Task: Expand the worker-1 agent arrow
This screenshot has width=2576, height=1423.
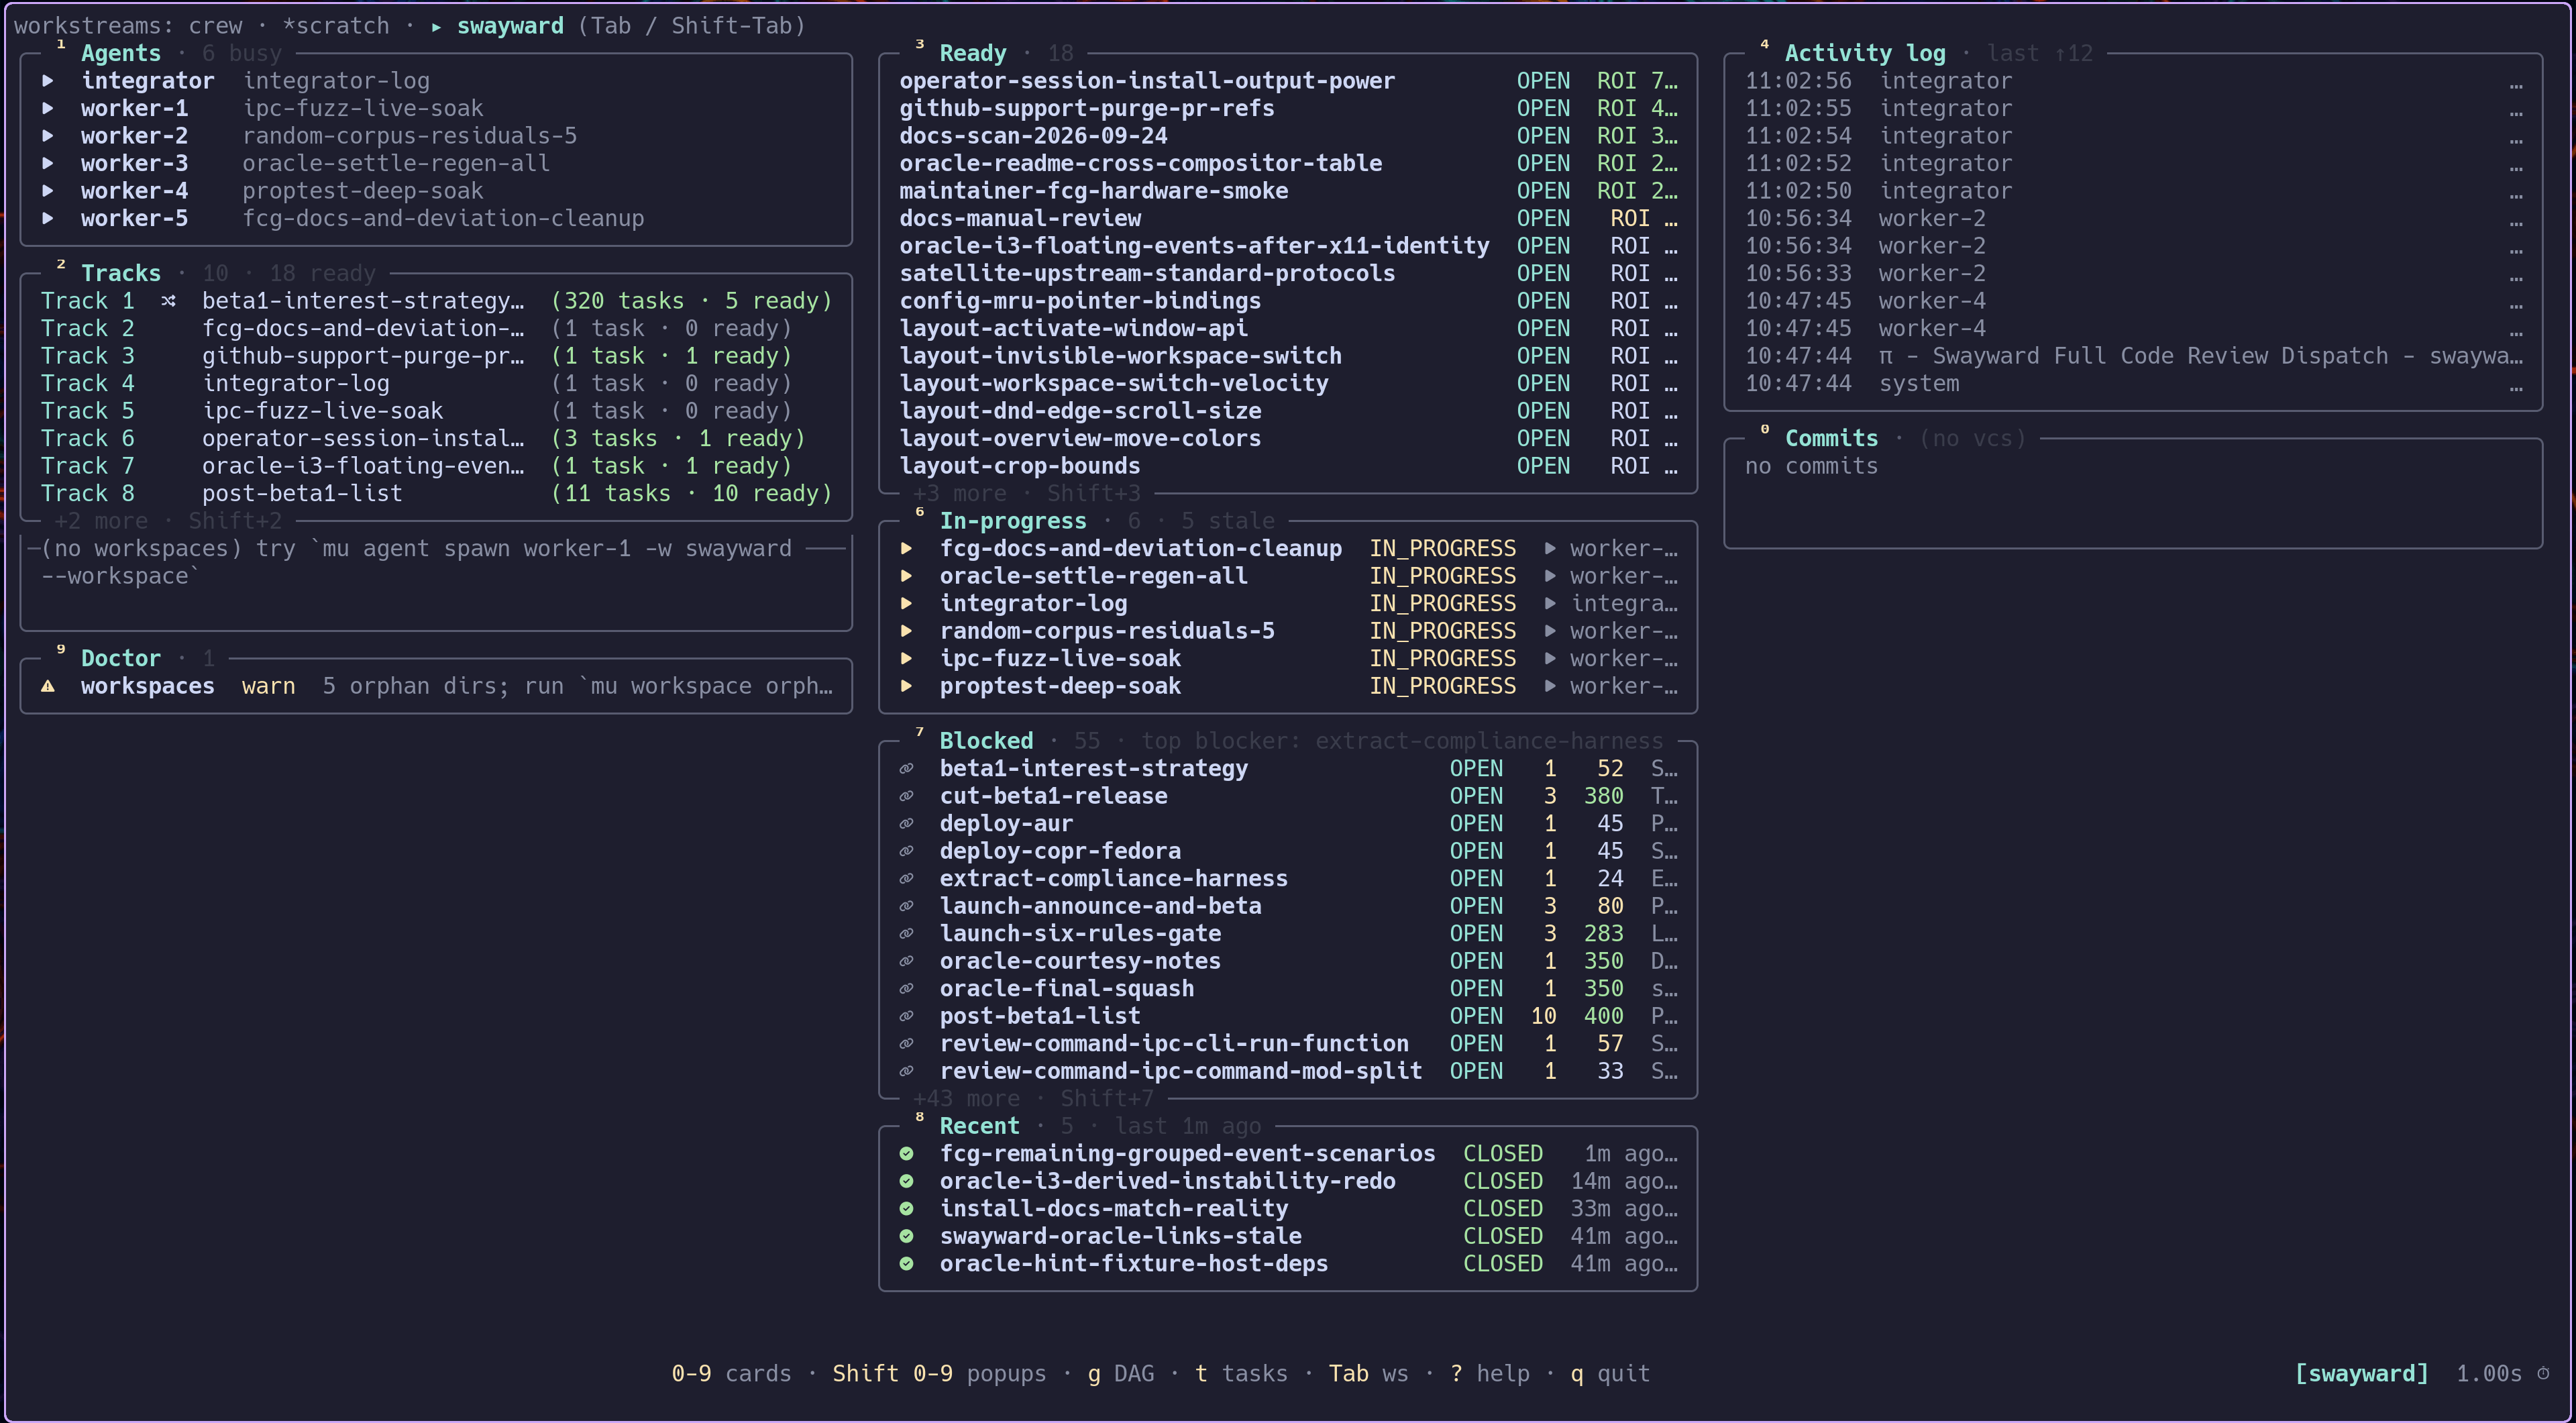Action: 47,109
